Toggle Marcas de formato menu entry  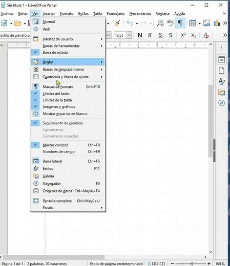(68, 86)
